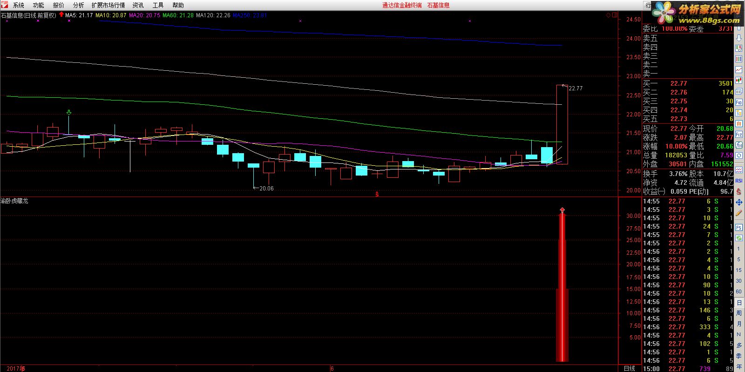Click the FS intraday chart icon
Screen dimensions: 745x372
739,228
